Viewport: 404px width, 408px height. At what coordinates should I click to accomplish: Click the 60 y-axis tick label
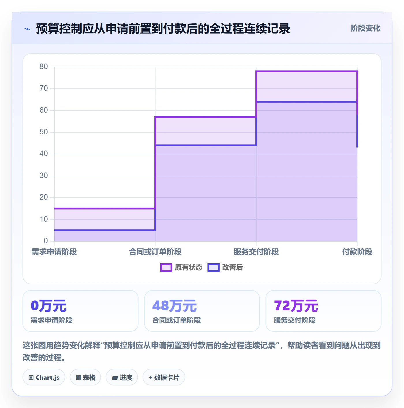pyautogui.click(x=44, y=110)
